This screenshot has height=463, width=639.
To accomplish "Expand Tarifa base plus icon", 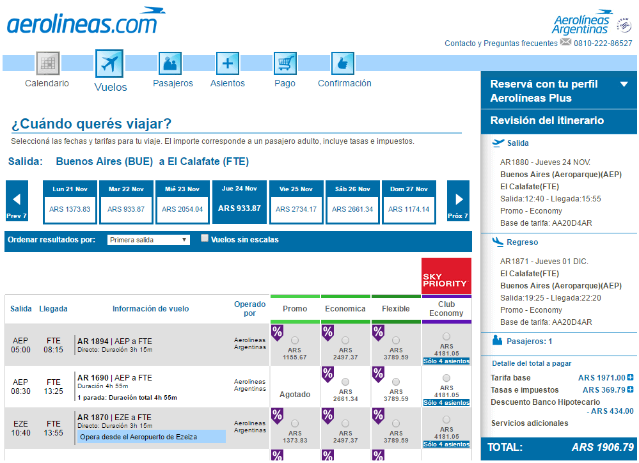I will tap(630, 377).
